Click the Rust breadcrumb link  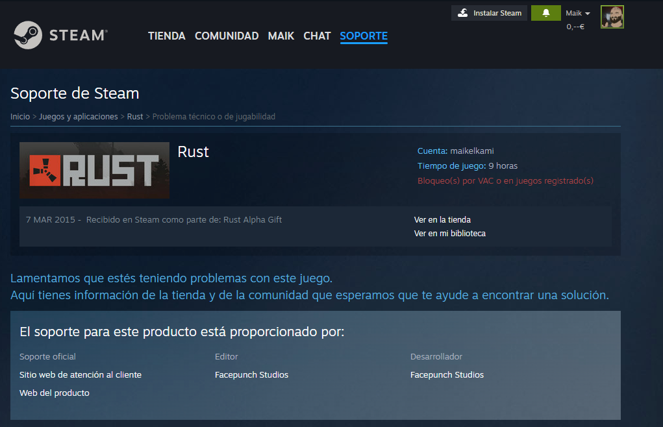pyautogui.click(x=135, y=117)
